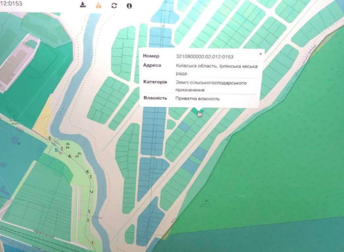Viewport: 344px width, 252px height.
Task: Click the refresh arrows icon
Action: pyautogui.click(x=114, y=5)
